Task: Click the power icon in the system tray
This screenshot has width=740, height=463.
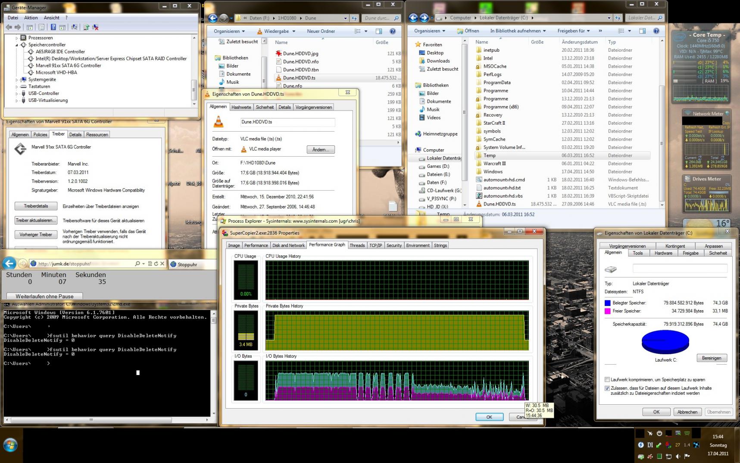Action: 659,433
